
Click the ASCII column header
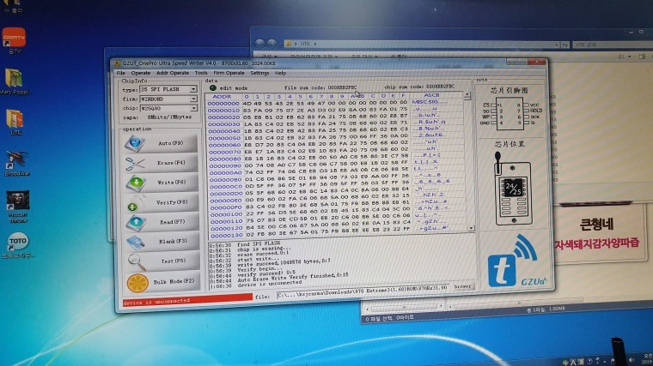432,95
